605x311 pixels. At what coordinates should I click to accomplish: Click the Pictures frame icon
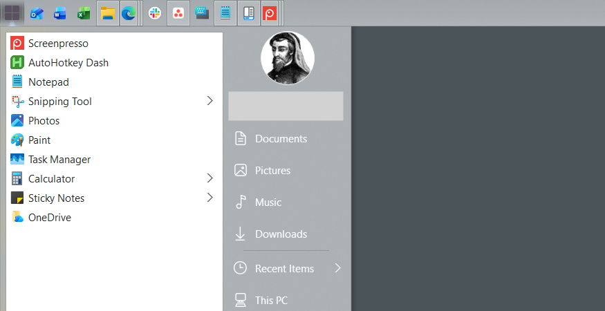point(241,170)
